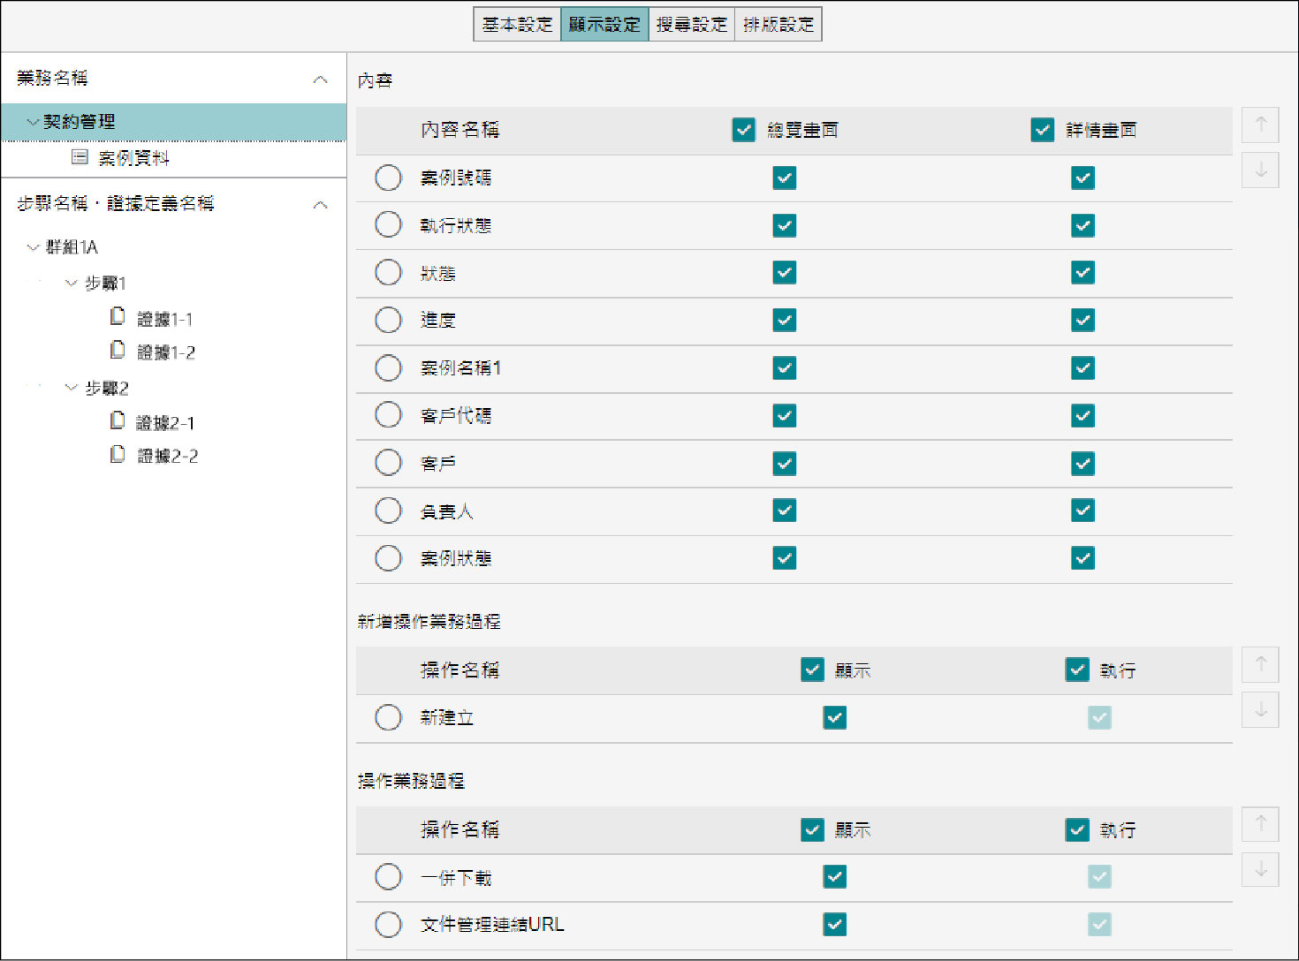Click move up arrow in 操作業務過程 section
1299x961 pixels.
click(x=1260, y=824)
